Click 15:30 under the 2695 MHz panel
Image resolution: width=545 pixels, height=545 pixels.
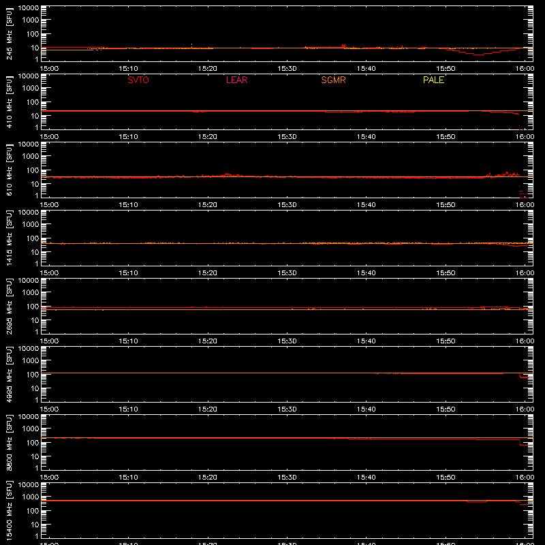click(287, 341)
